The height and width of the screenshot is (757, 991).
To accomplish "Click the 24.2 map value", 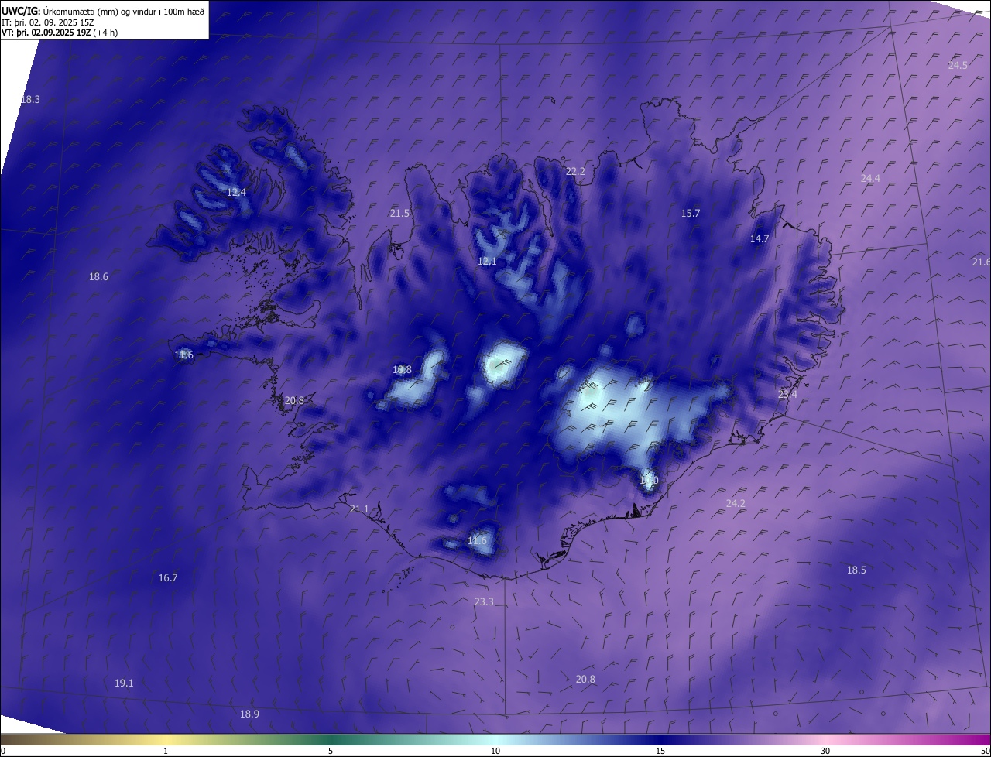I will pos(736,503).
